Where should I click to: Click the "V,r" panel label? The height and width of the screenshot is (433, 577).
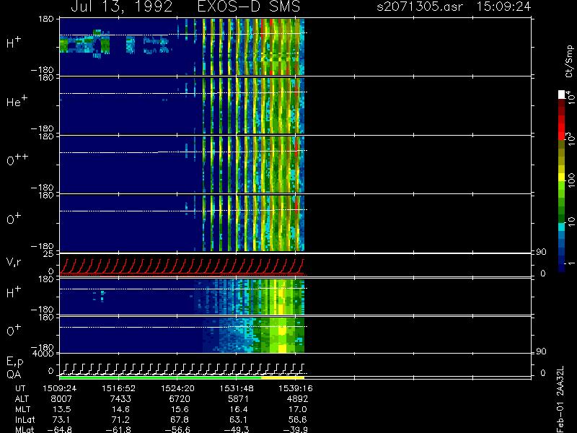click(x=14, y=262)
